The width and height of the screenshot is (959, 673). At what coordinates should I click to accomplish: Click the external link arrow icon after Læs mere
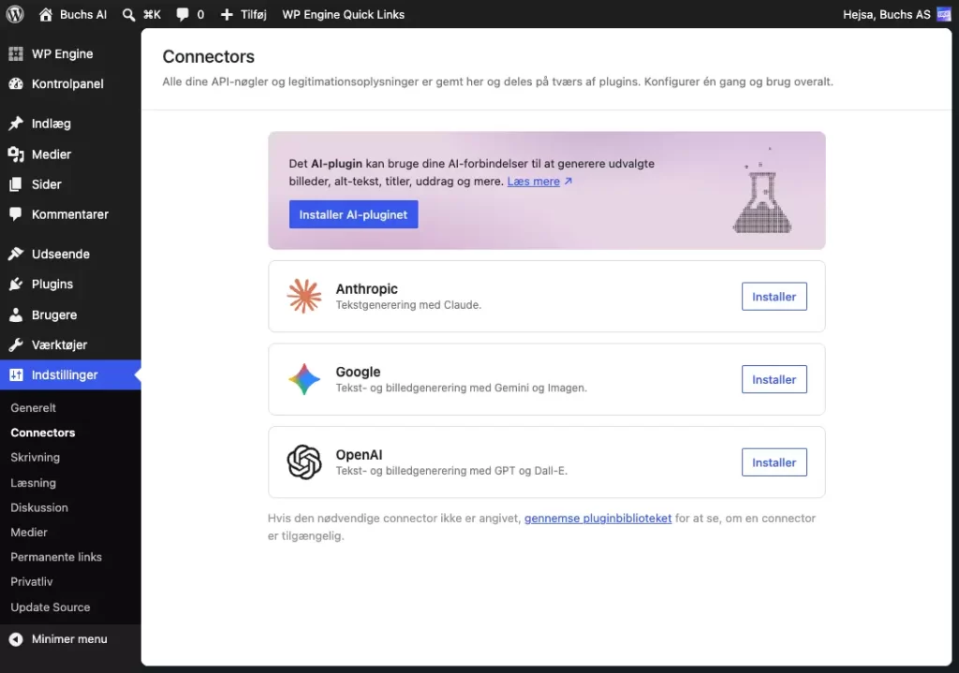(568, 181)
